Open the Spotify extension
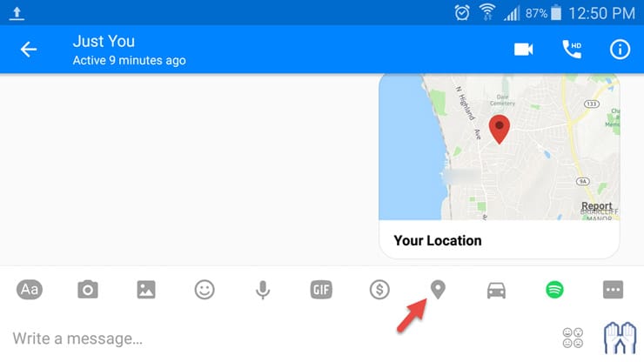The width and height of the screenshot is (644, 362). tap(554, 289)
